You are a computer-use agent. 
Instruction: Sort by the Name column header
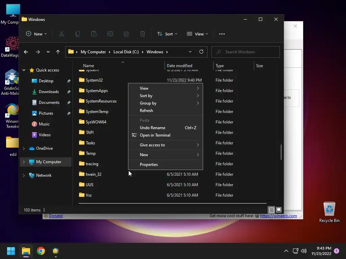click(89, 66)
